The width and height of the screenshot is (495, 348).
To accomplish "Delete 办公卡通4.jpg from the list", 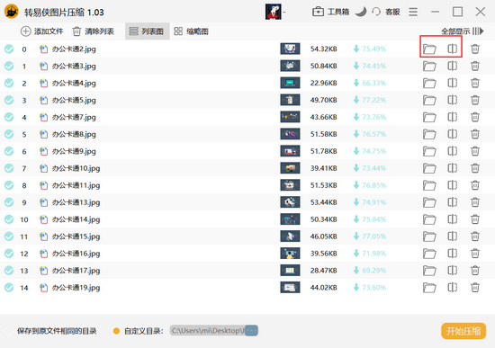I will 475,83.
